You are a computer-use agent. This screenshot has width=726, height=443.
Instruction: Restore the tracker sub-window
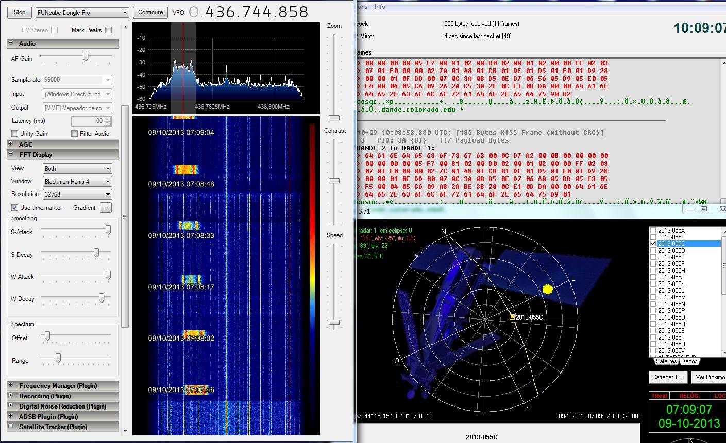704,209
